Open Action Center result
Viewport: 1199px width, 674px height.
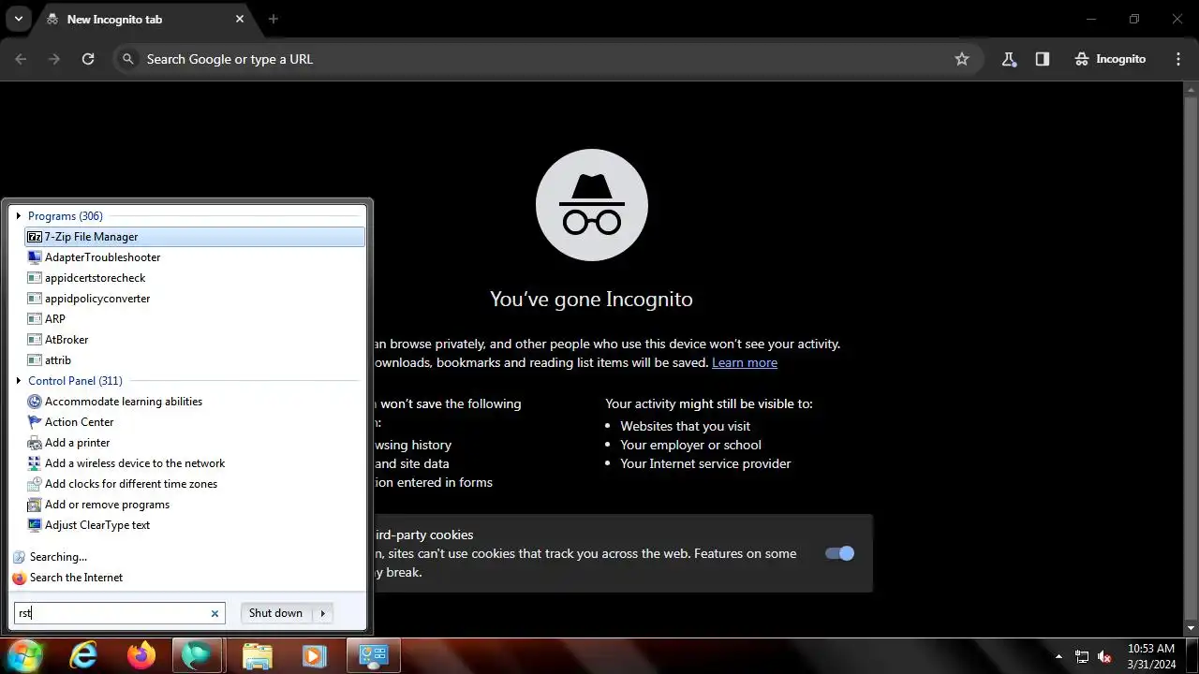(x=194, y=422)
